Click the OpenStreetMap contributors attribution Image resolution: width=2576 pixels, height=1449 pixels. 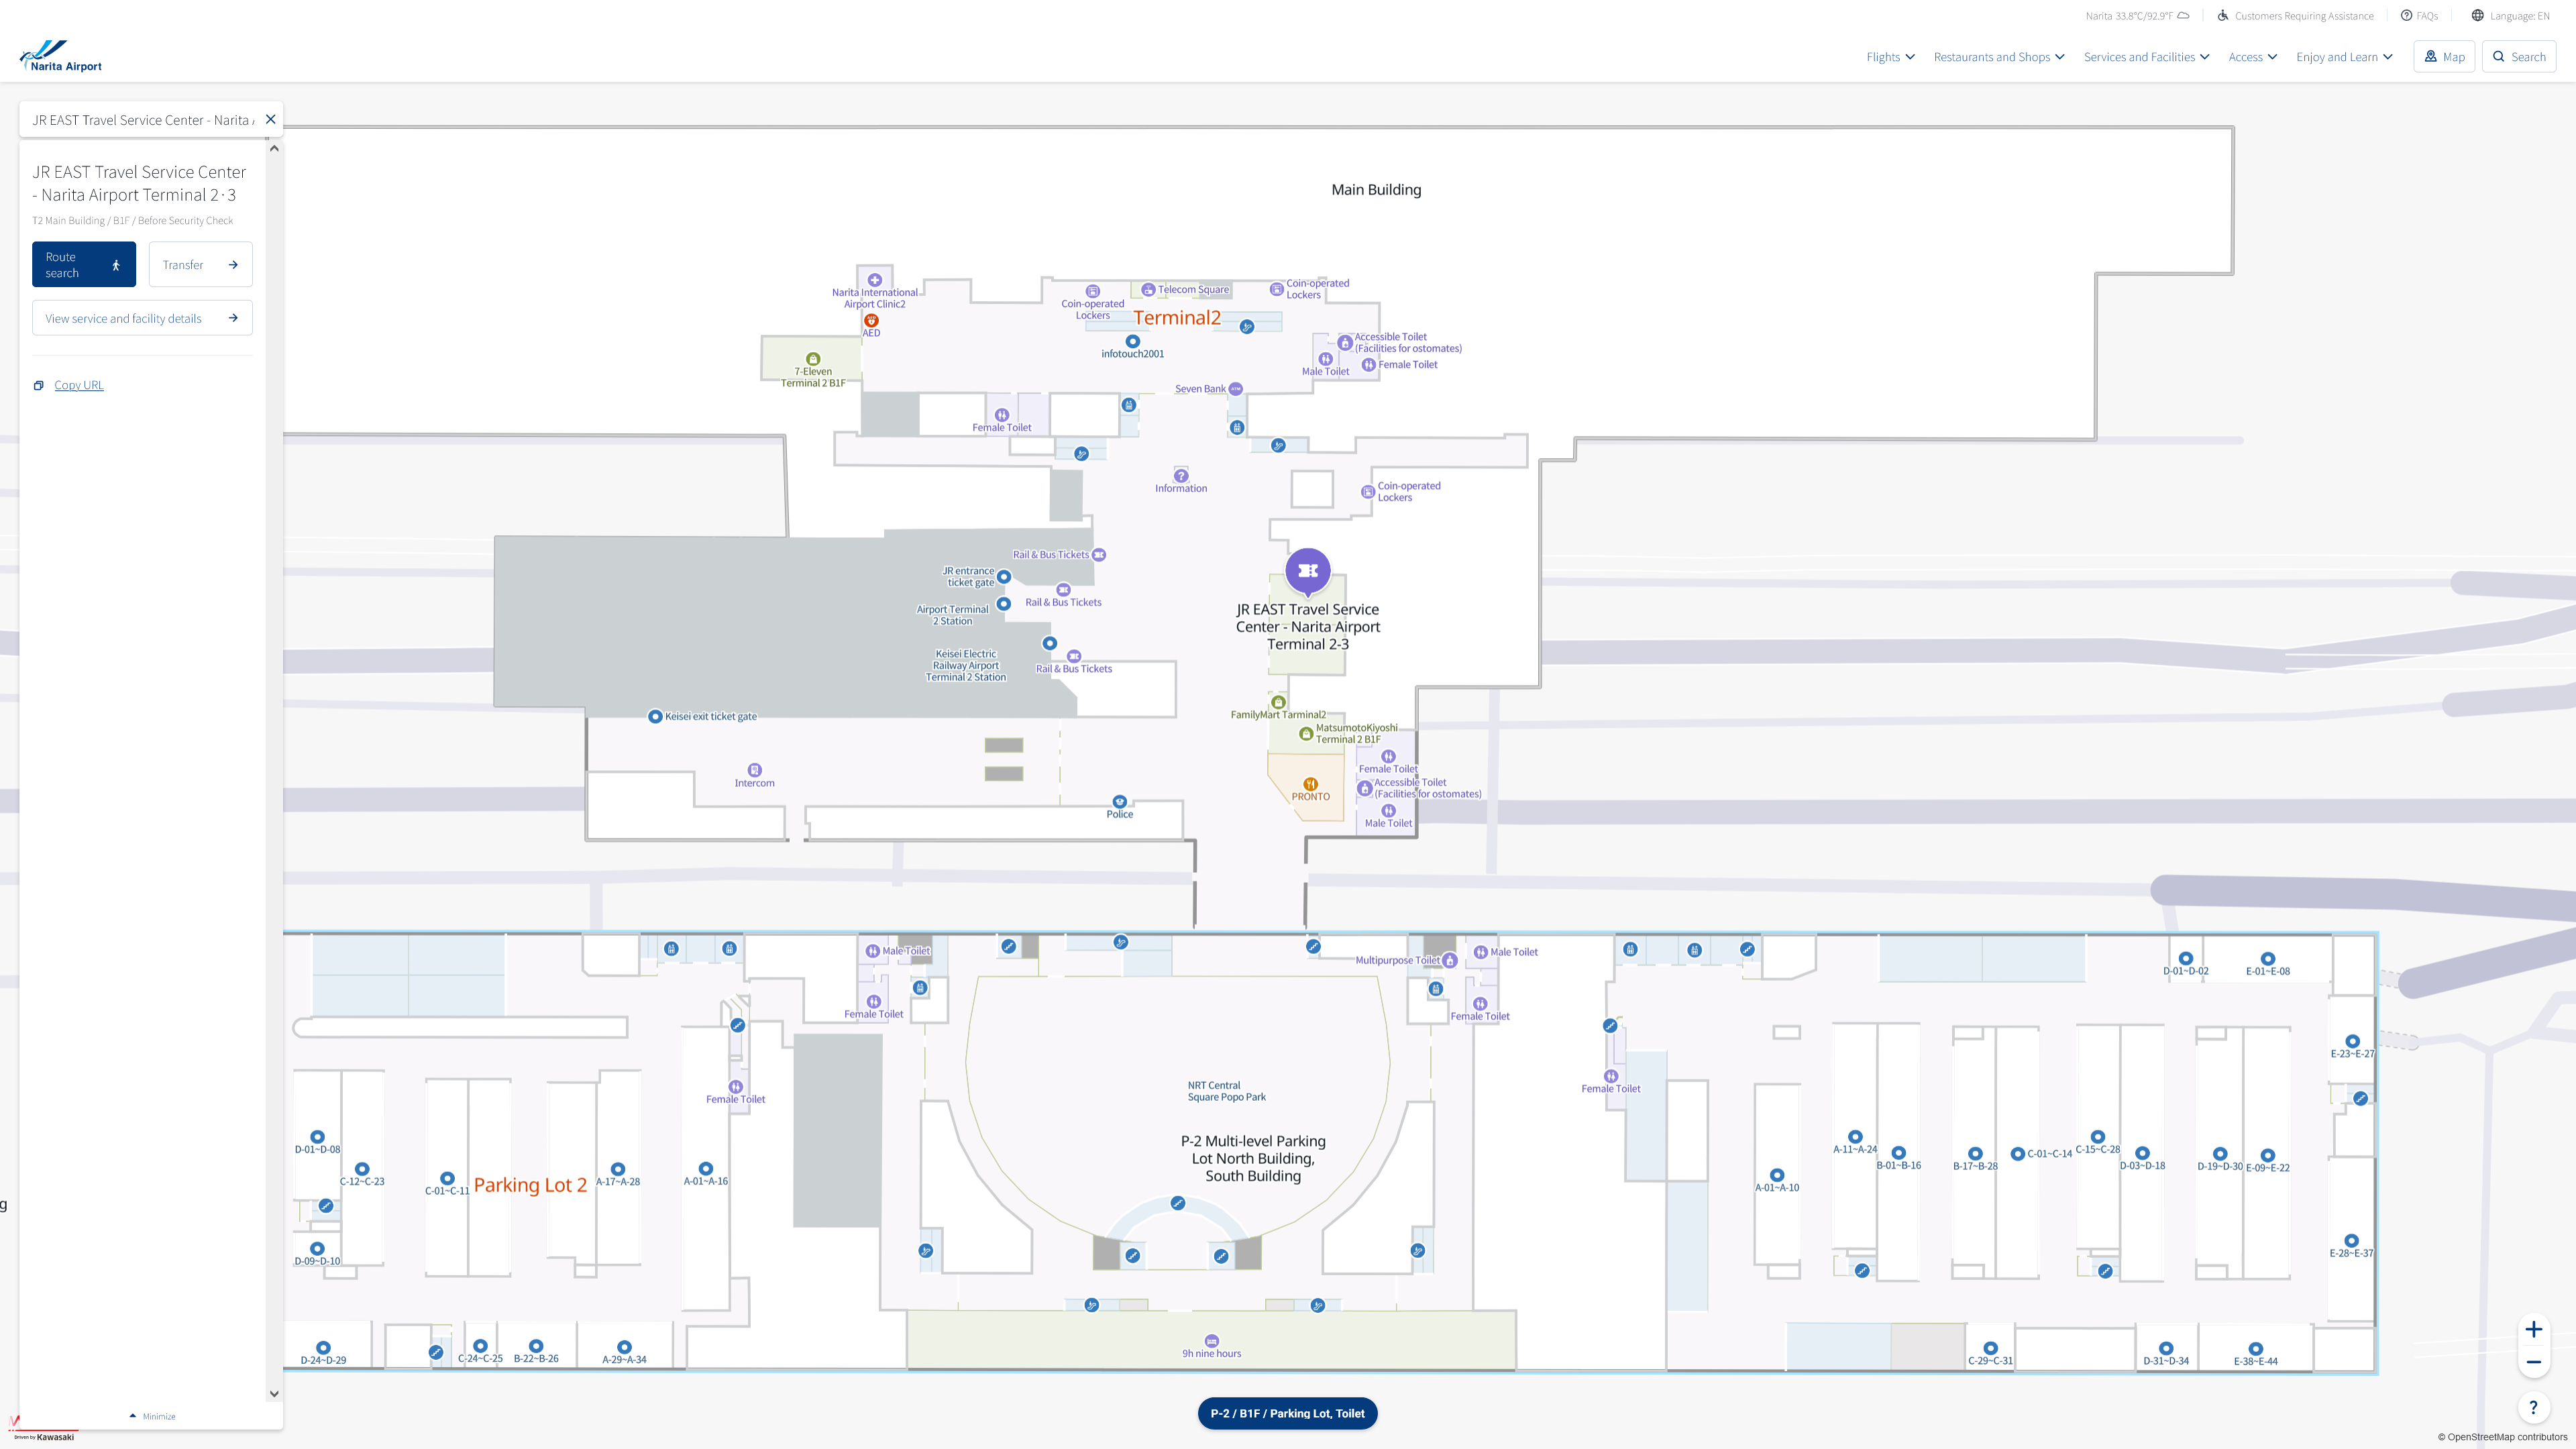[2502, 1437]
